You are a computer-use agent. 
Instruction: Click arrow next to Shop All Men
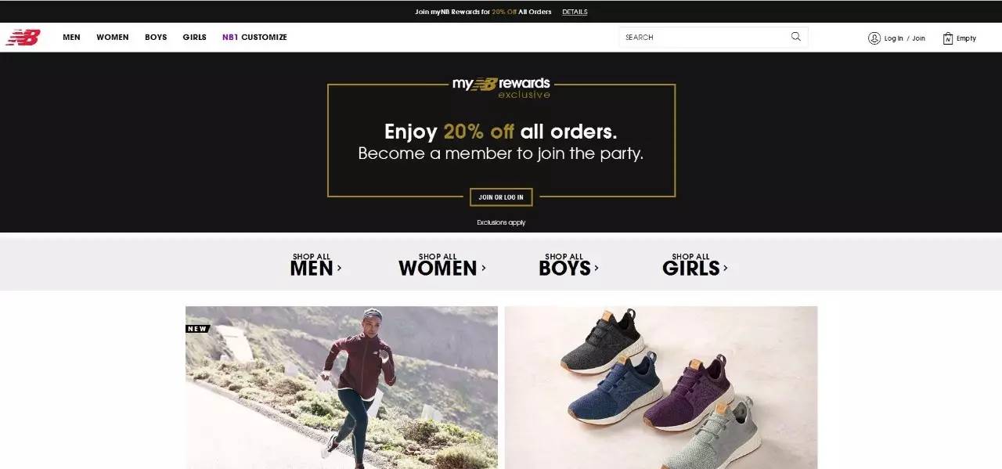click(339, 268)
